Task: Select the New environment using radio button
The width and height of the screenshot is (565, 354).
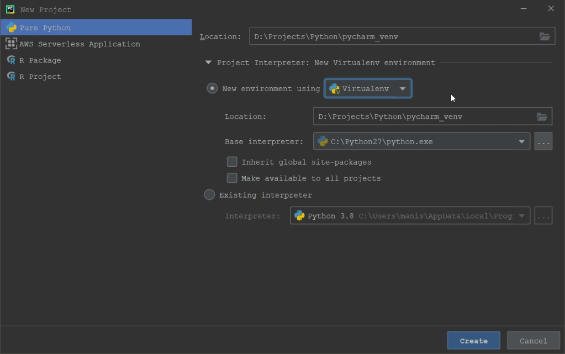Action: [x=212, y=88]
